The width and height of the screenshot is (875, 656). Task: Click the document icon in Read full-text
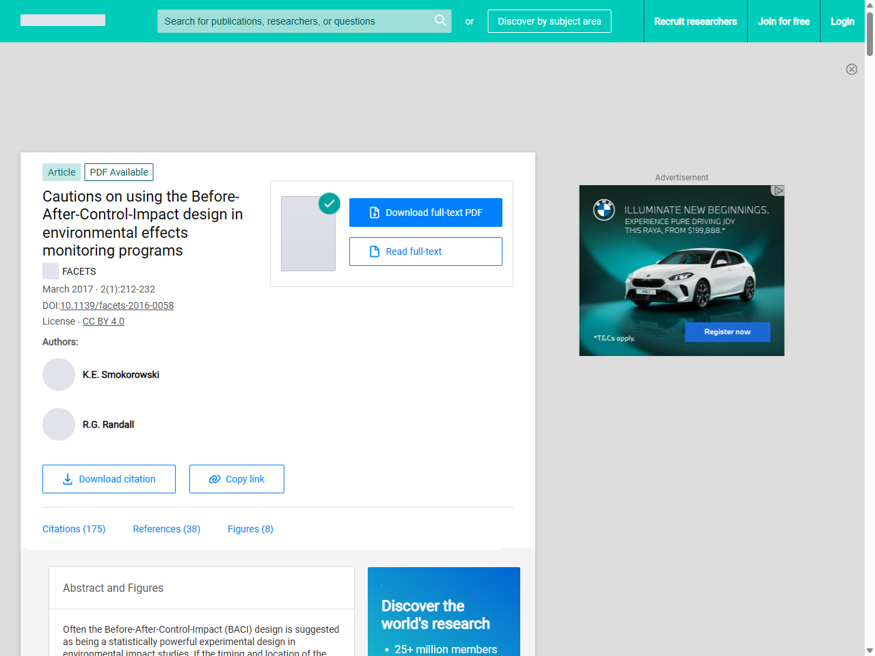pyautogui.click(x=374, y=251)
